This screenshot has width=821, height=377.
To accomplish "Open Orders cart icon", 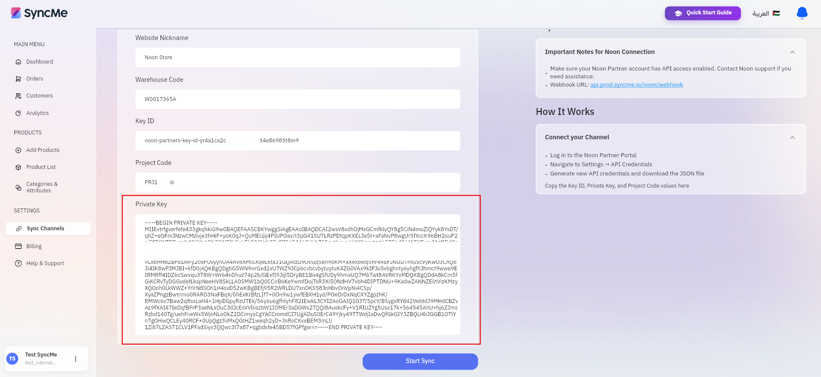I will [18, 79].
